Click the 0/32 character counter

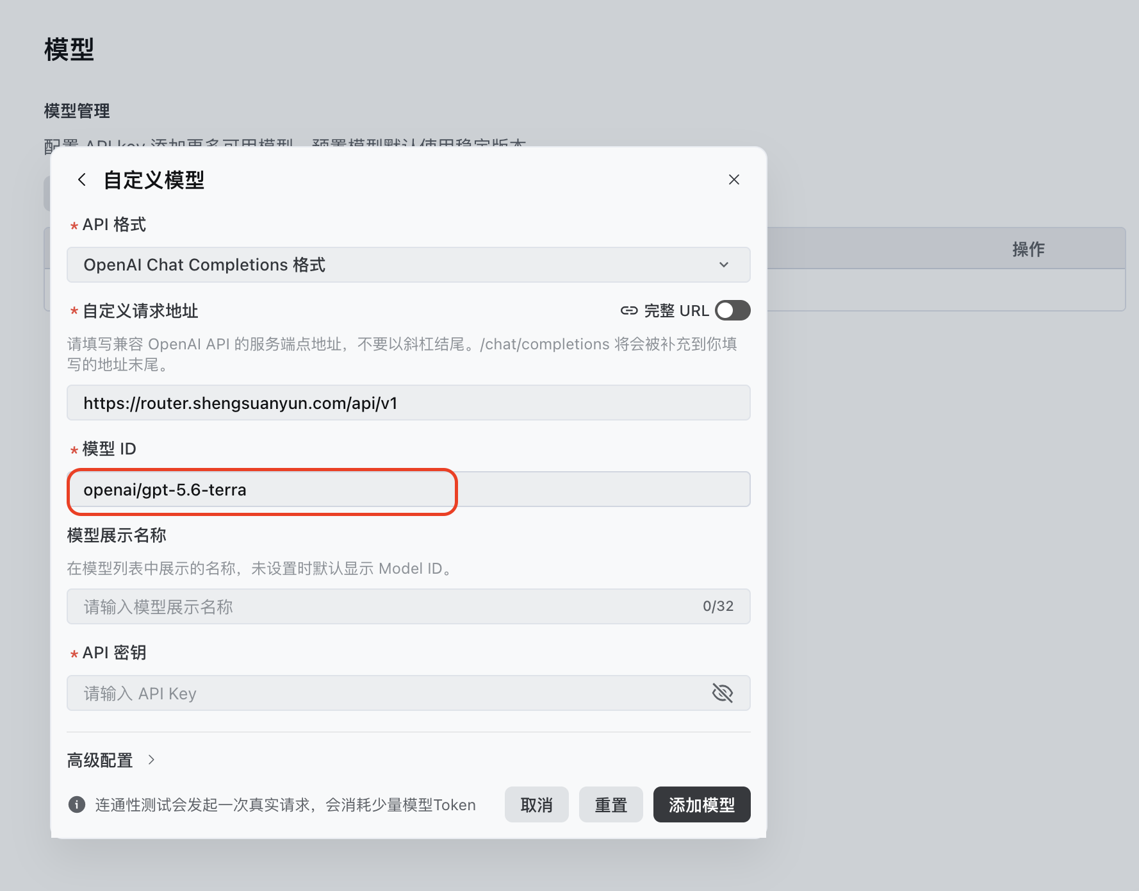pyautogui.click(x=718, y=606)
